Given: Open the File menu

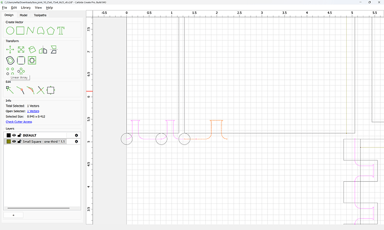Looking at the screenshot, I should tap(4, 8).
